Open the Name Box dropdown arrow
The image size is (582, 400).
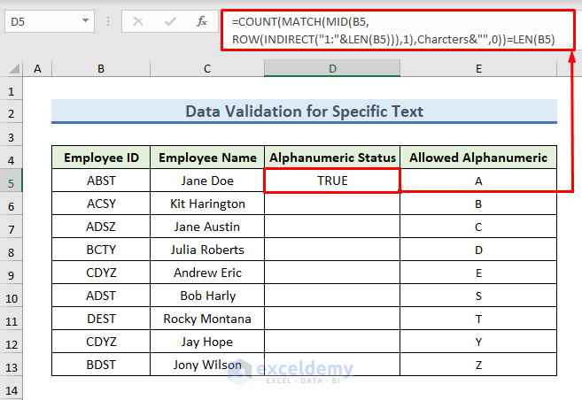click(x=85, y=20)
